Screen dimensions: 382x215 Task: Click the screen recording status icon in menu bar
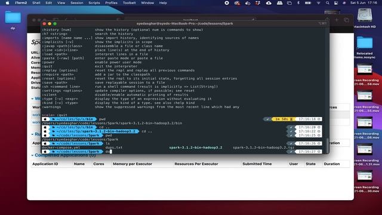click(227, 3)
